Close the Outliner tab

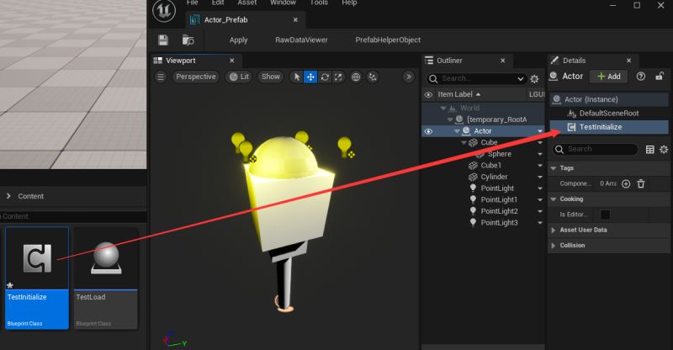502,61
